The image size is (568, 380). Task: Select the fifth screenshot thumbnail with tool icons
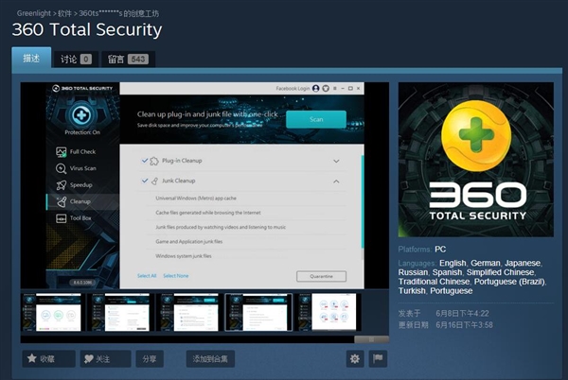(328, 312)
